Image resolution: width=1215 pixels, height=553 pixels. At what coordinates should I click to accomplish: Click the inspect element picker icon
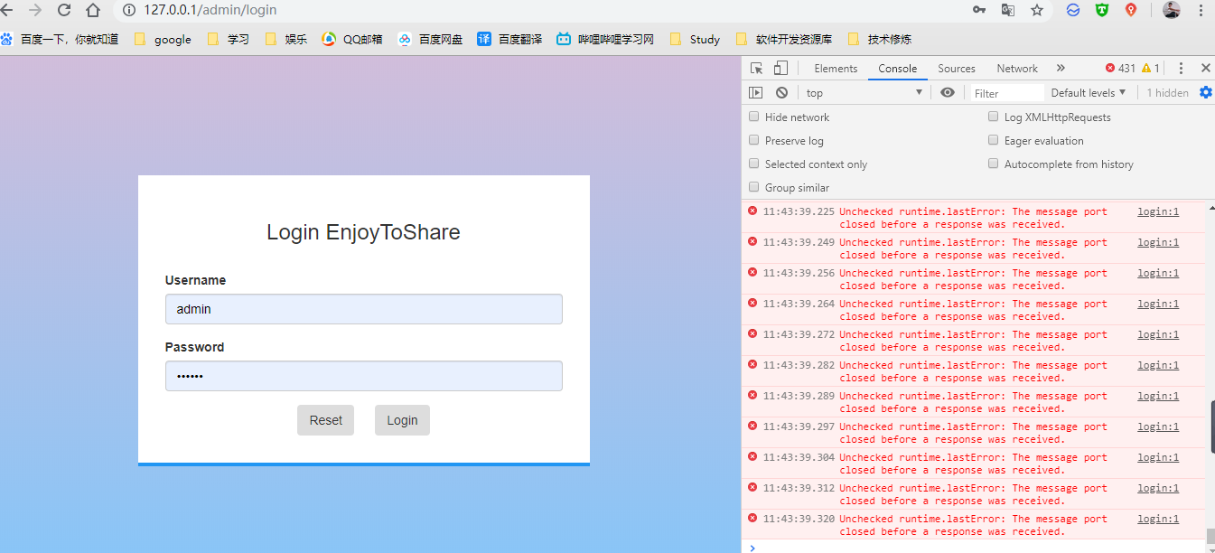click(757, 69)
